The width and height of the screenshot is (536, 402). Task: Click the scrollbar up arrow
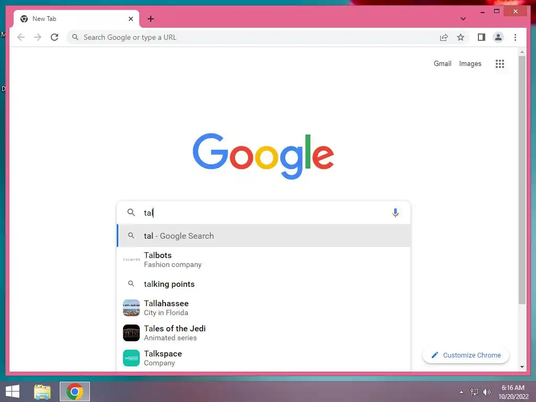(522, 52)
